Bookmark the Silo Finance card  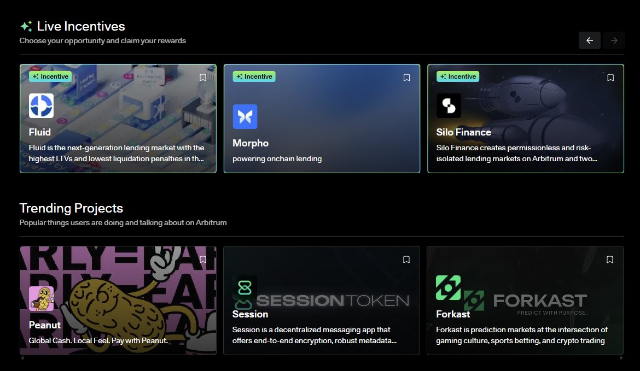pyautogui.click(x=610, y=78)
